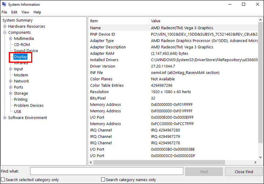Screen dimensions: 264x184
Task: Click the Close Find button
Action: (244, 172)
